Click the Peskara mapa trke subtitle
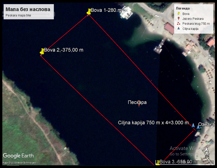 (x=18, y=15)
